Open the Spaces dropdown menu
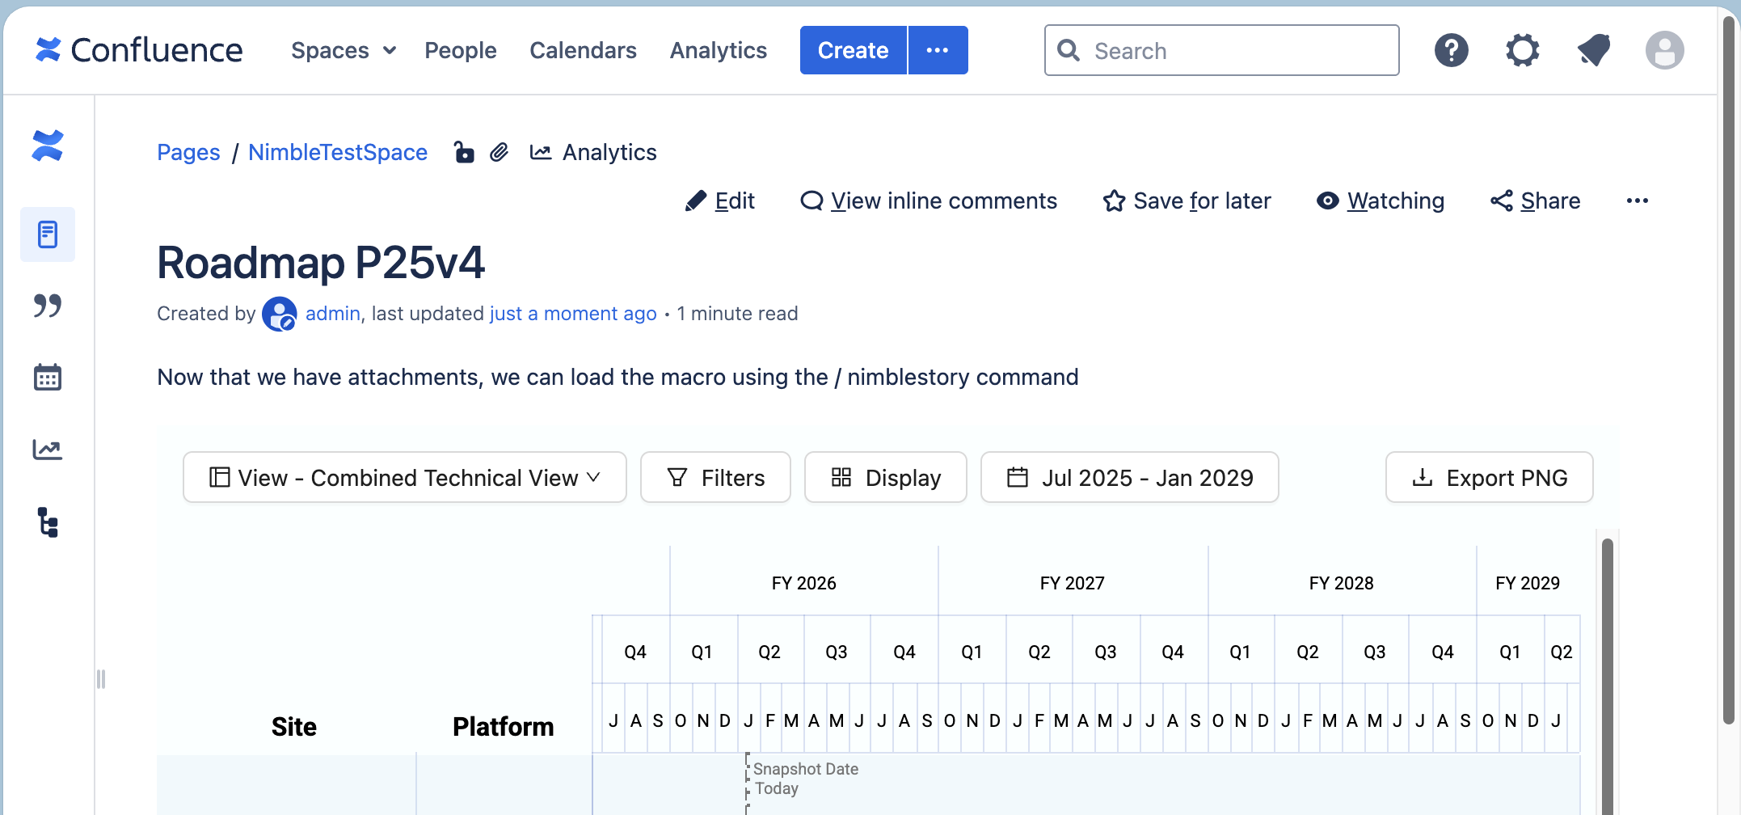 click(343, 50)
